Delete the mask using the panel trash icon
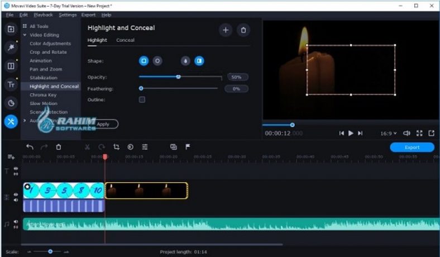Screen dimensions: 440x257 [243, 30]
